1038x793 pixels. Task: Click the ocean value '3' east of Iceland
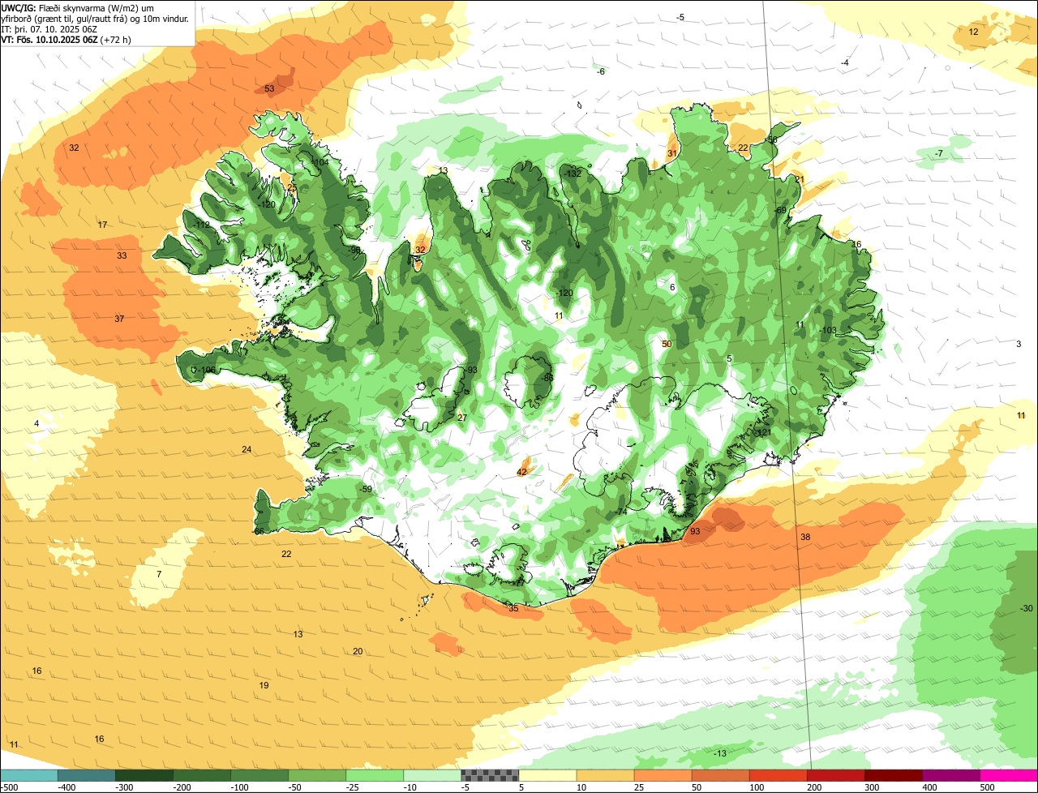tap(1019, 344)
